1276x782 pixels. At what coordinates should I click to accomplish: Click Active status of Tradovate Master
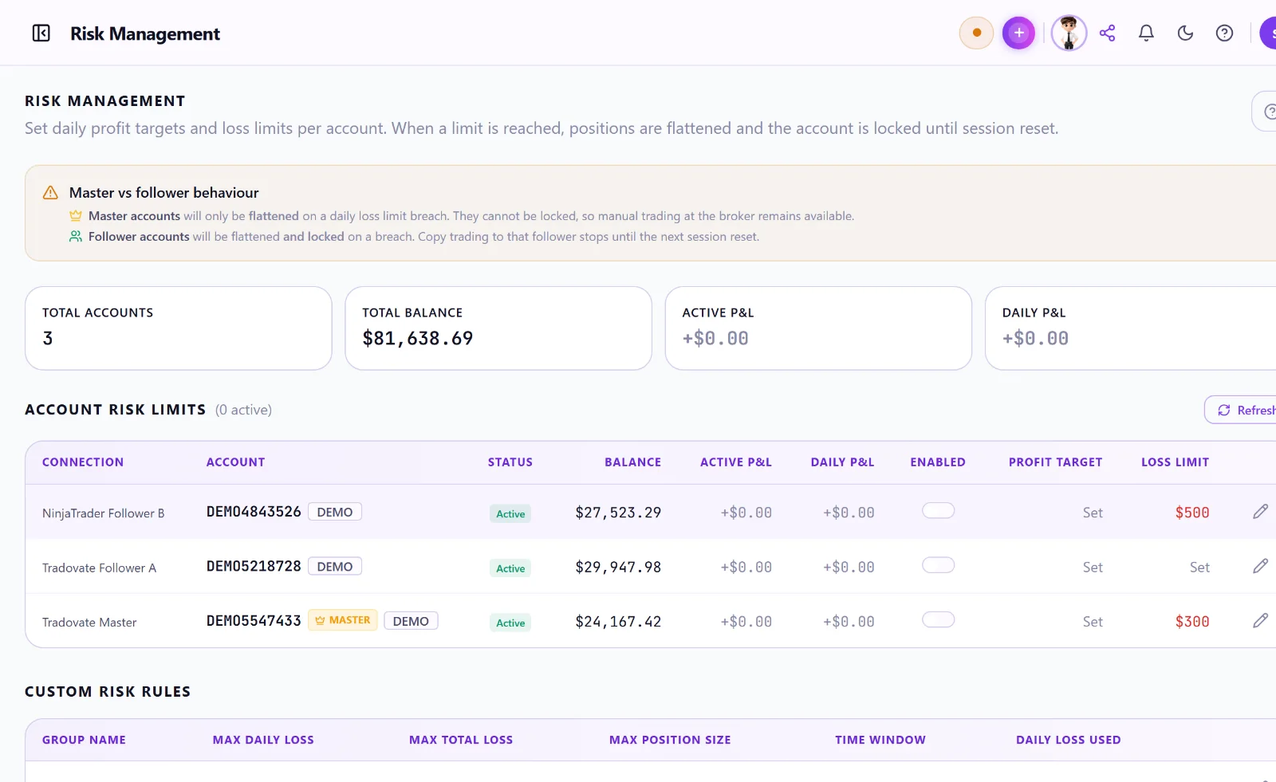510,623
